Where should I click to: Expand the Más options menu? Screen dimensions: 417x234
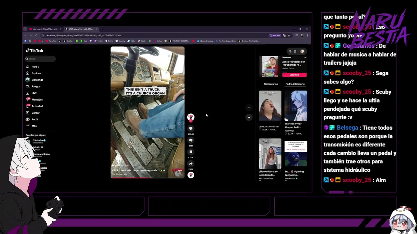pyautogui.click(x=31, y=126)
